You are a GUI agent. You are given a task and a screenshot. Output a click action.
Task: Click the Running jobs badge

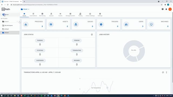pyautogui.click(x=40, y=40)
